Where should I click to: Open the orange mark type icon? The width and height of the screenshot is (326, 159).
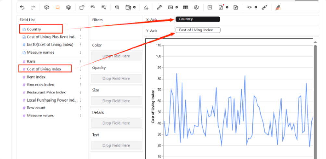coord(57,7)
